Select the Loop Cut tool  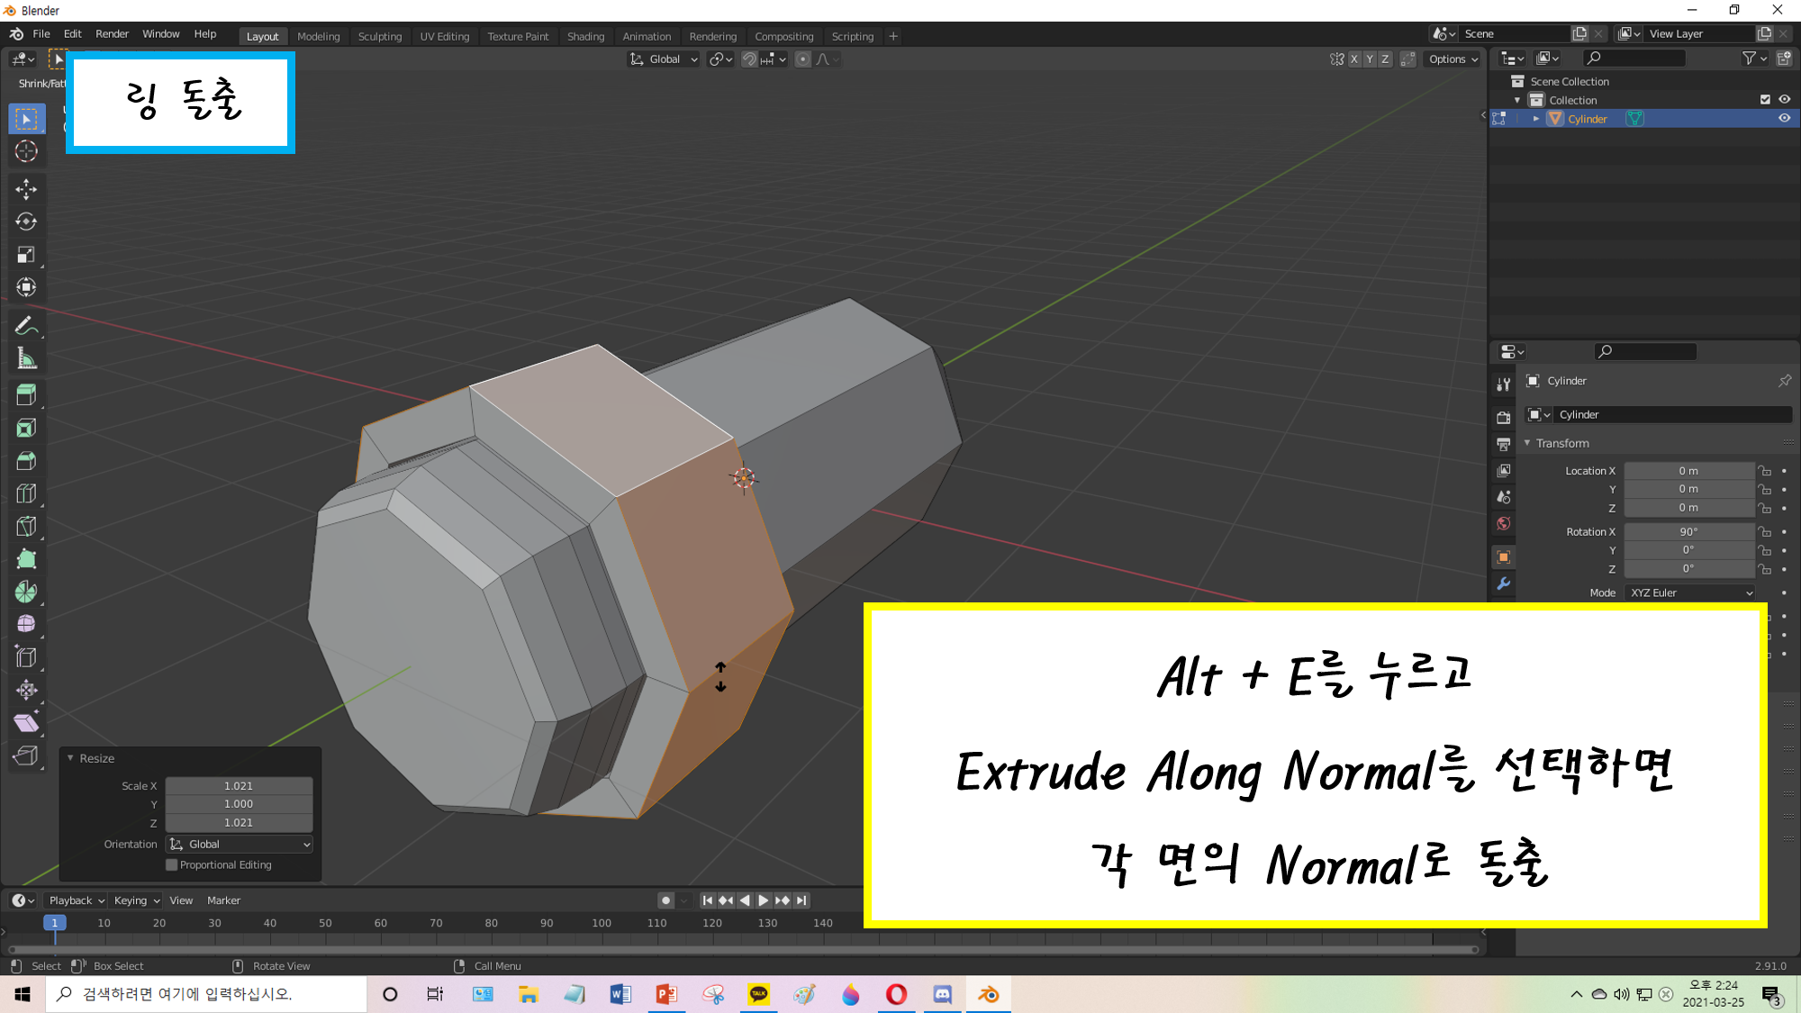26,493
